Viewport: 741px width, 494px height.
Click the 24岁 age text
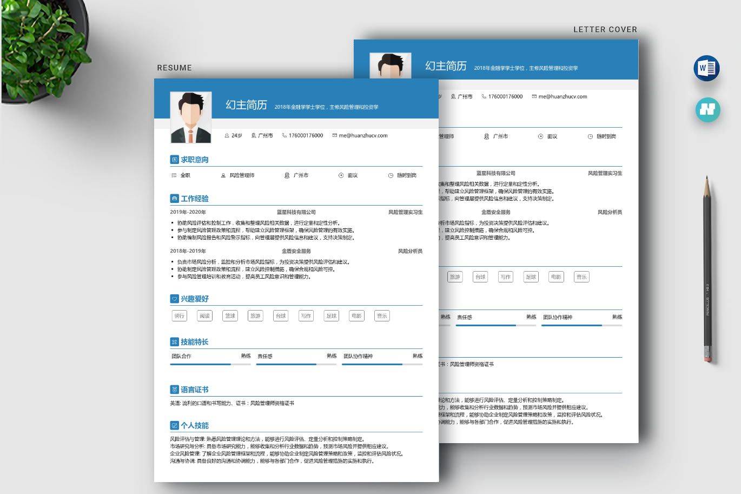[237, 136]
